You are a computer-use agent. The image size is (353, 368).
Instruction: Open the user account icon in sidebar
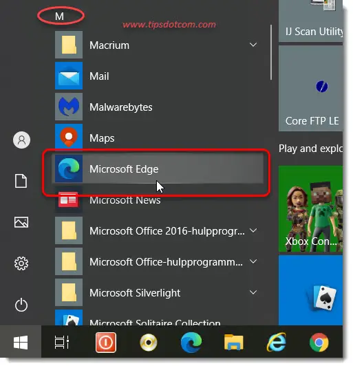tap(21, 140)
